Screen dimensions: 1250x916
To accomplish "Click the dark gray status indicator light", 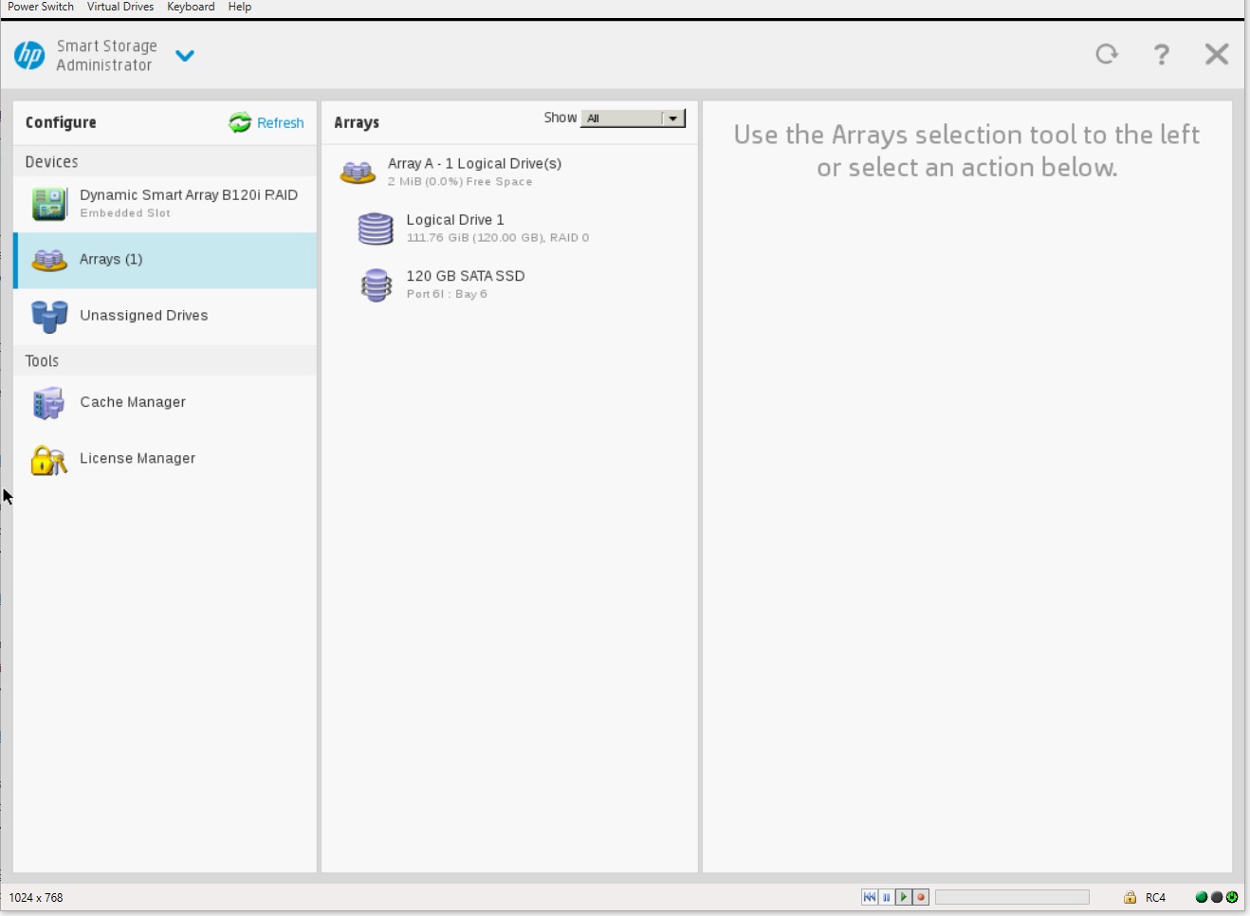I will point(1217,897).
